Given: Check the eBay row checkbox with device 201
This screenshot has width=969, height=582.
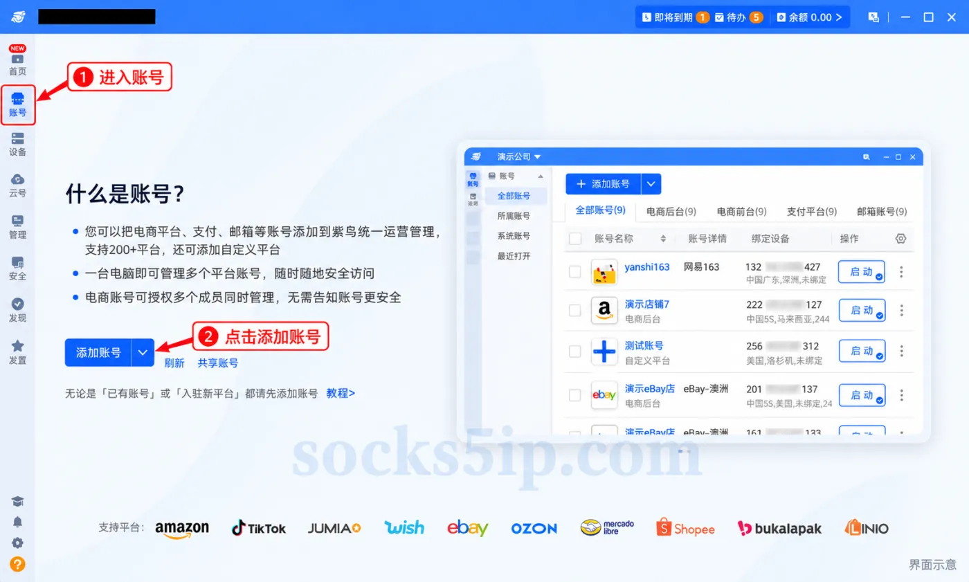Looking at the screenshot, I should (575, 394).
